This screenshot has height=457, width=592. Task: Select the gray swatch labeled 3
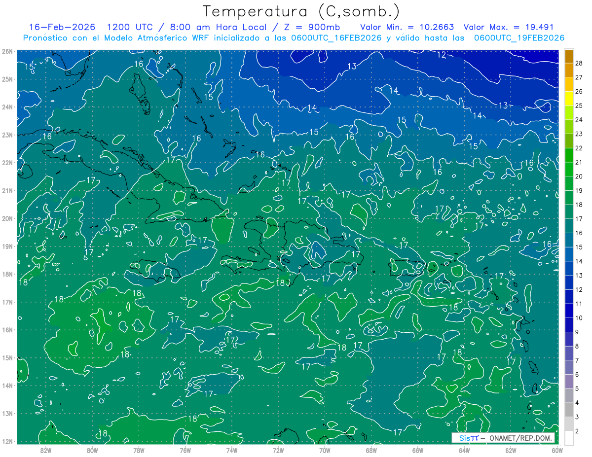tap(569, 410)
